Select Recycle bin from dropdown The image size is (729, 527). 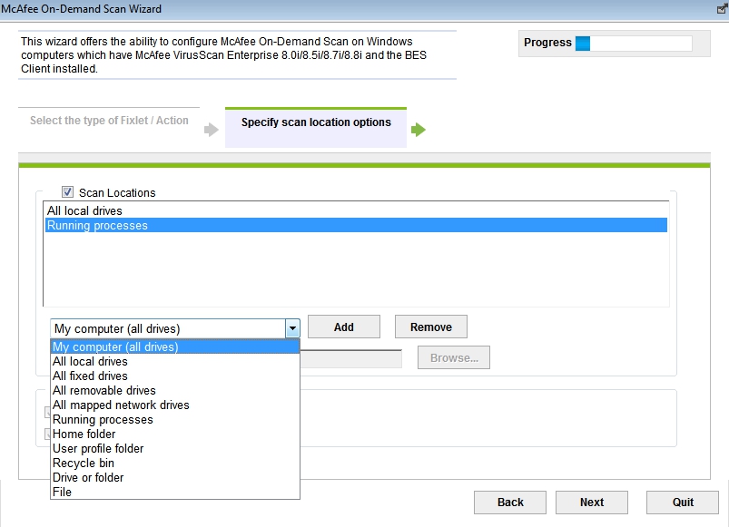(x=84, y=463)
